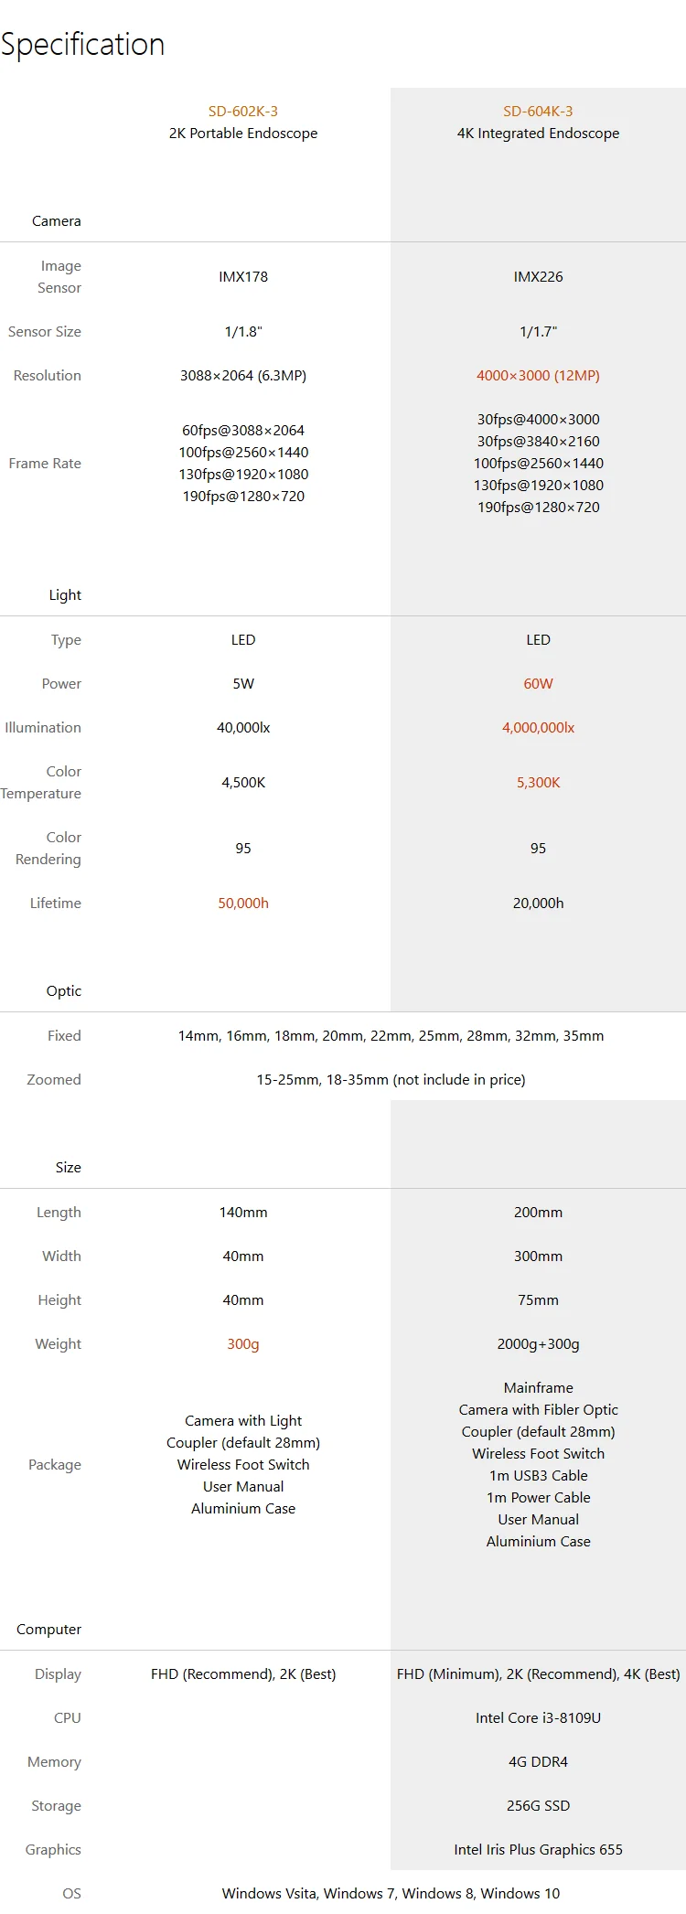Click the highlighted 60W power value
The width and height of the screenshot is (686, 1914).
click(538, 684)
